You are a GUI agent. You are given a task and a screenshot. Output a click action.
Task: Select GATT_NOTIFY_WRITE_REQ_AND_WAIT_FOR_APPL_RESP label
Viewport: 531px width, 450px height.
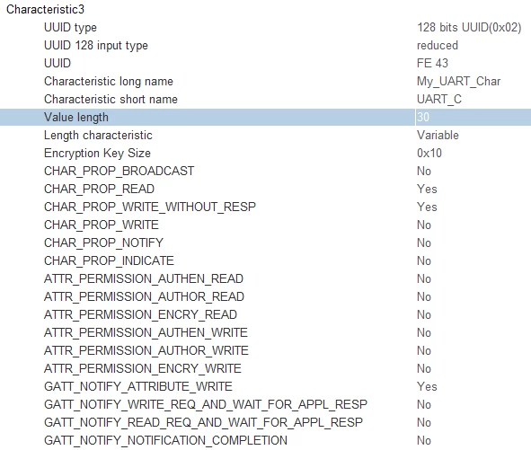[x=206, y=404]
